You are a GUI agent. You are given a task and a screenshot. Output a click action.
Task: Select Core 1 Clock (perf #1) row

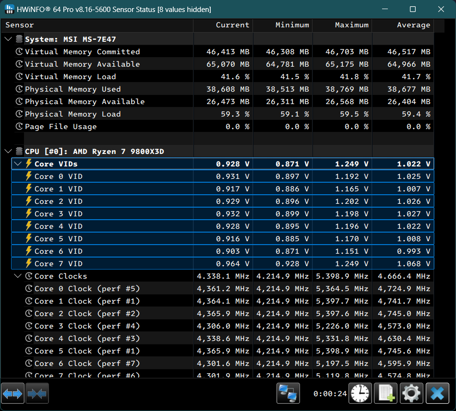point(228,301)
